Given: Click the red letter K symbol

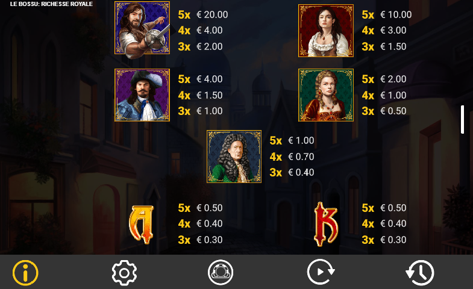Looking at the screenshot, I should tap(326, 224).
